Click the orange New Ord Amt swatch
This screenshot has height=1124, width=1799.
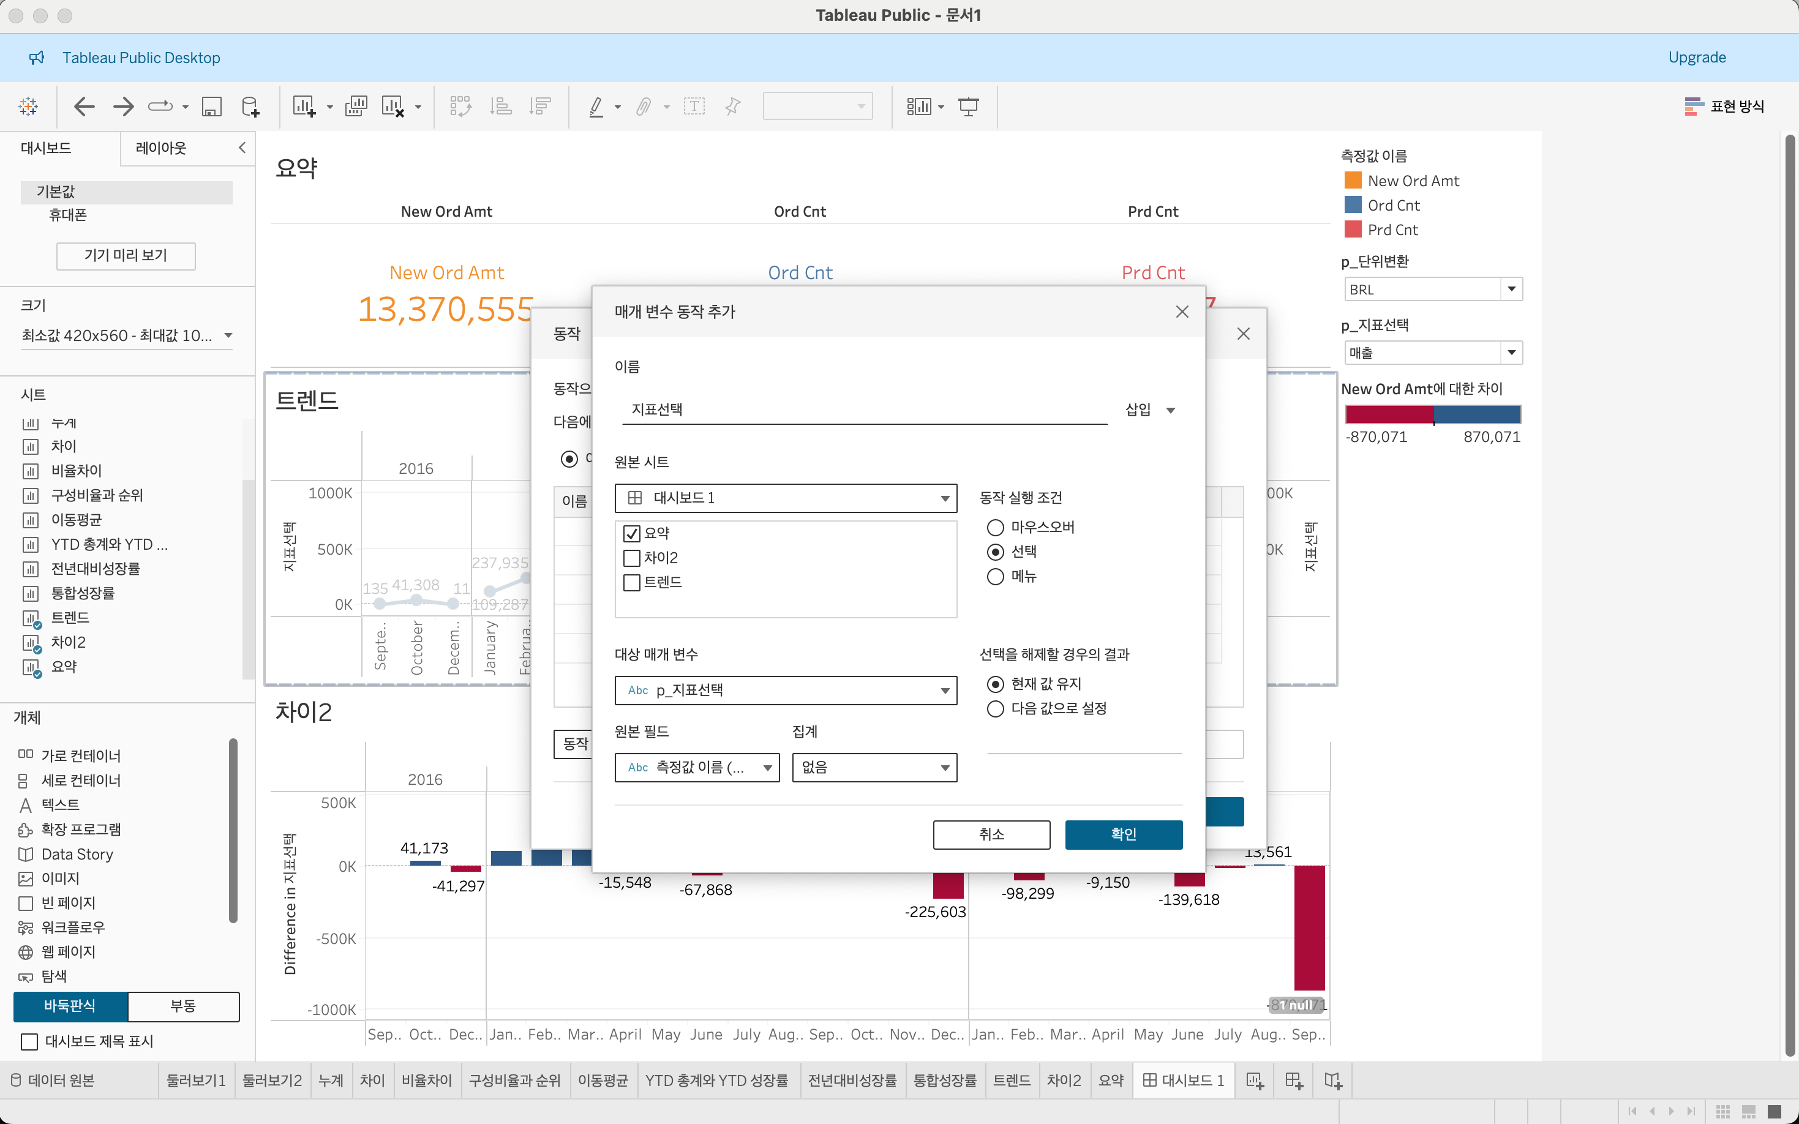click(1353, 181)
